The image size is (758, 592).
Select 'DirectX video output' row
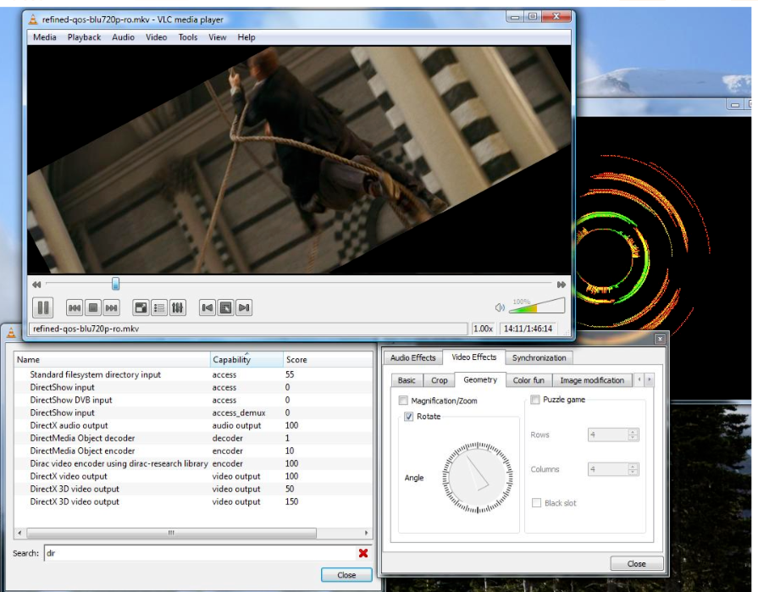tap(193, 476)
